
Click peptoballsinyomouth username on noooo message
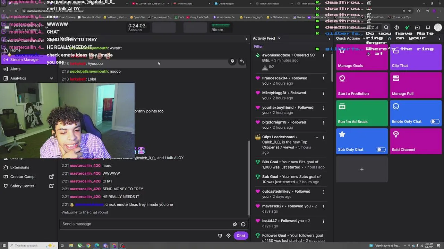pyautogui.click(x=89, y=72)
